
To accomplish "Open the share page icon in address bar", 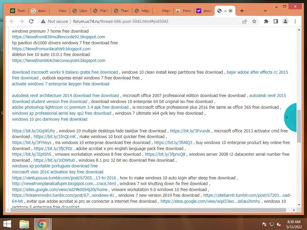I will 245,21.
